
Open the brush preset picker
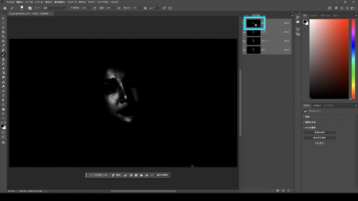pyautogui.click(x=21, y=8)
